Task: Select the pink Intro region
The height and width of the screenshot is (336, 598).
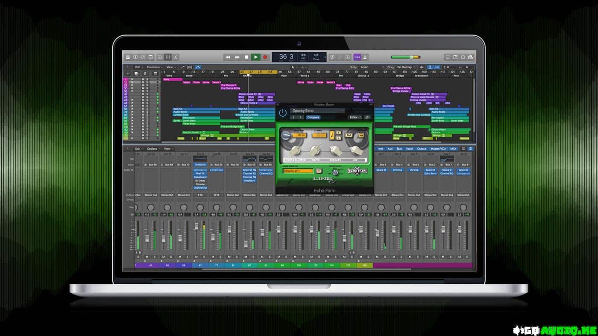Action: 173,79
